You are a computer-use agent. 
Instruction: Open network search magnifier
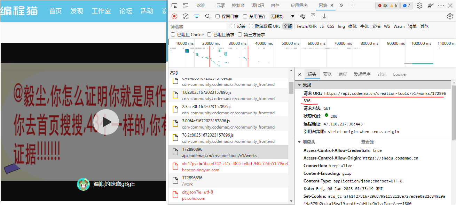coord(208,16)
